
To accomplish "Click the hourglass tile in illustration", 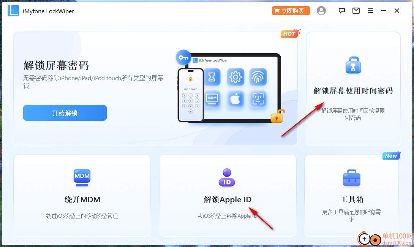I will tap(212, 77).
